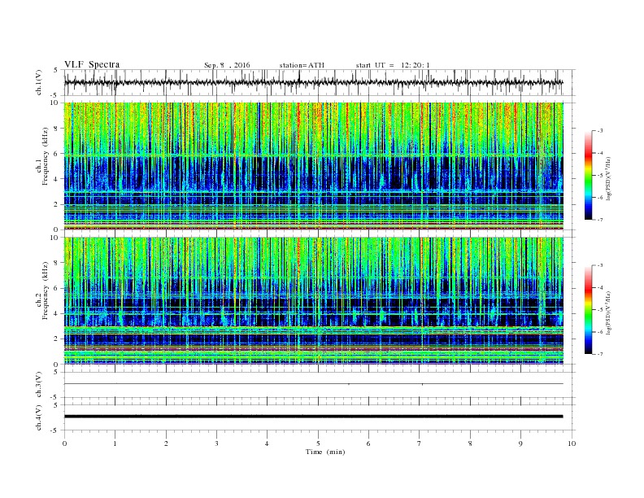
Task: Click the thick ch.4 voltage trace
Action: [x=313, y=417]
